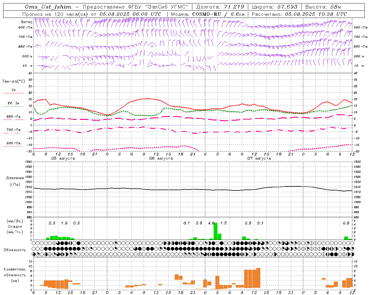Click the 2.3 precipitation total
The image size is (369, 295).
click(52, 223)
